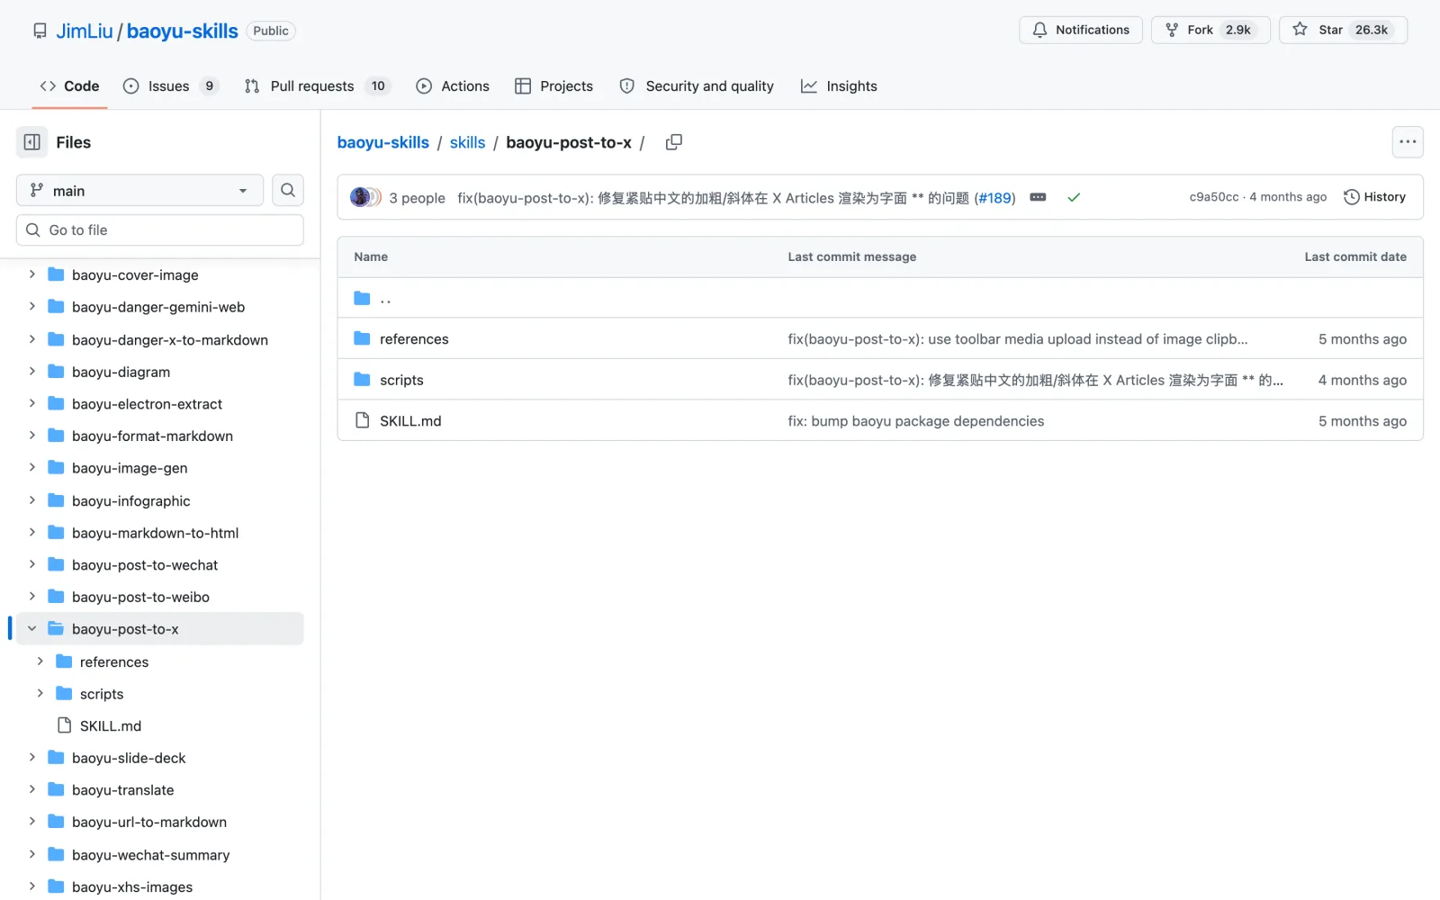Open the three-dot more options menu
1440x900 pixels.
coord(1408,142)
